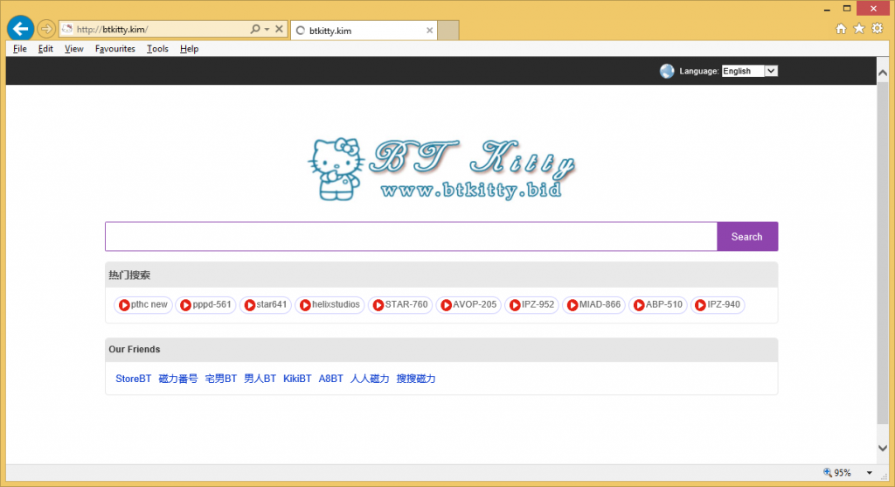Click the play icon next to pthc new
This screenshot has width=895, height=487.
124,305
